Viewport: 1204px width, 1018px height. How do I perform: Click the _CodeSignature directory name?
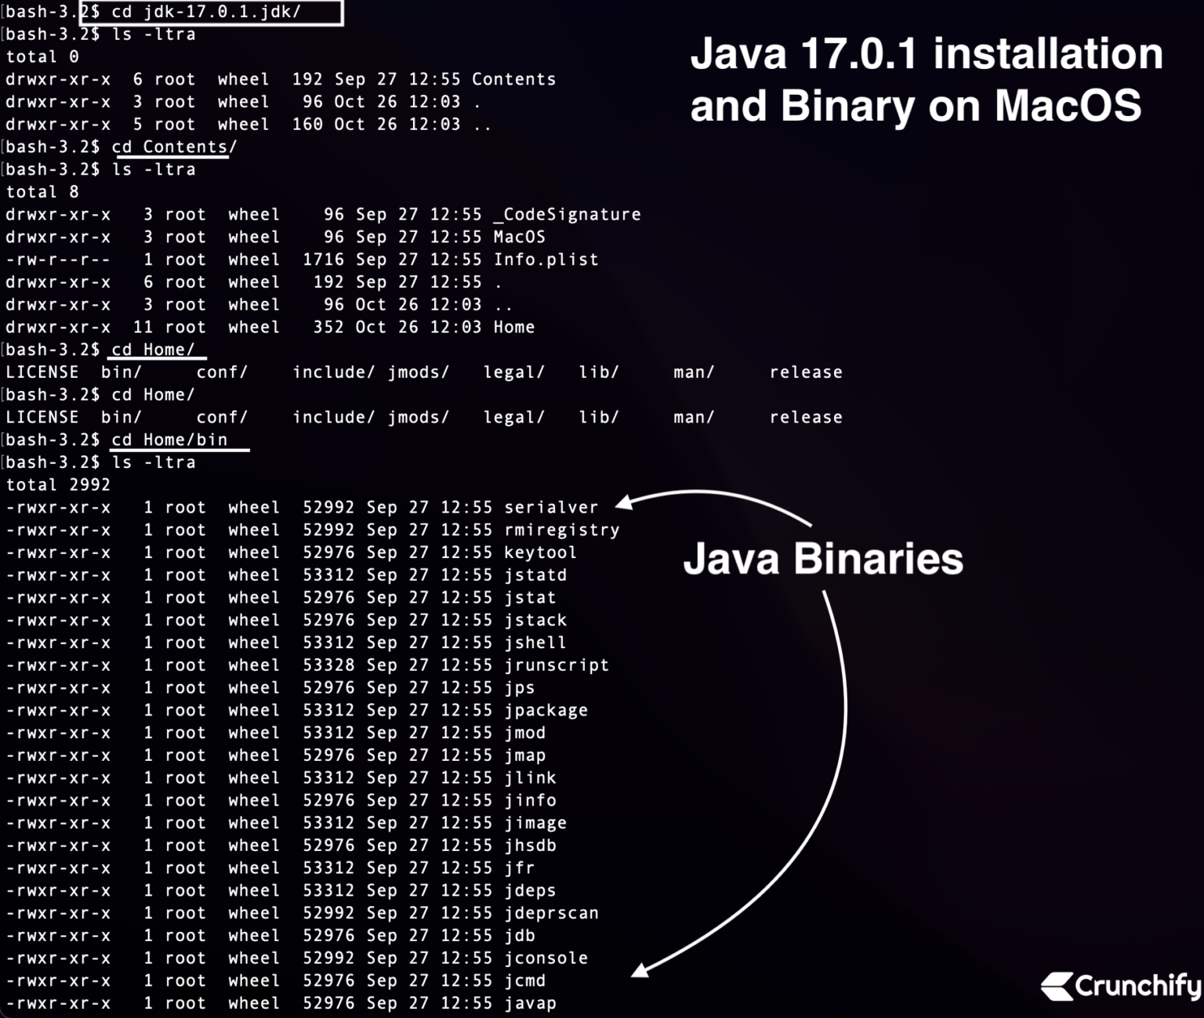point(567,215)
